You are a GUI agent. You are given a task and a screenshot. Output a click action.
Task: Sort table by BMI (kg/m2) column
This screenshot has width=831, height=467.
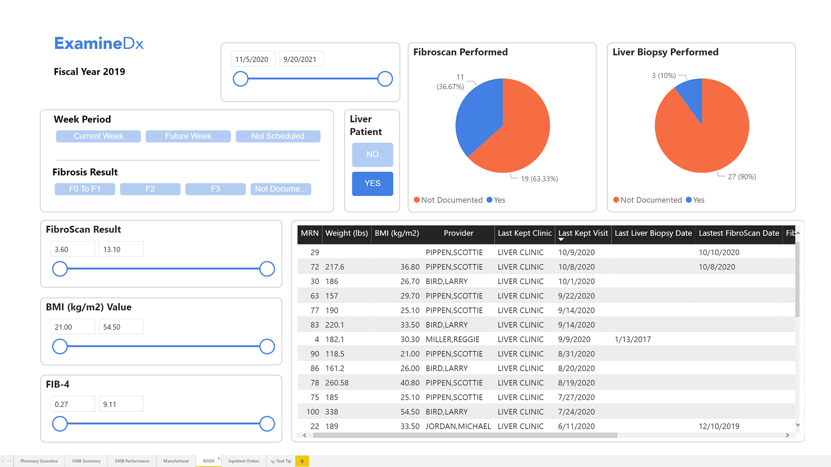396,233
